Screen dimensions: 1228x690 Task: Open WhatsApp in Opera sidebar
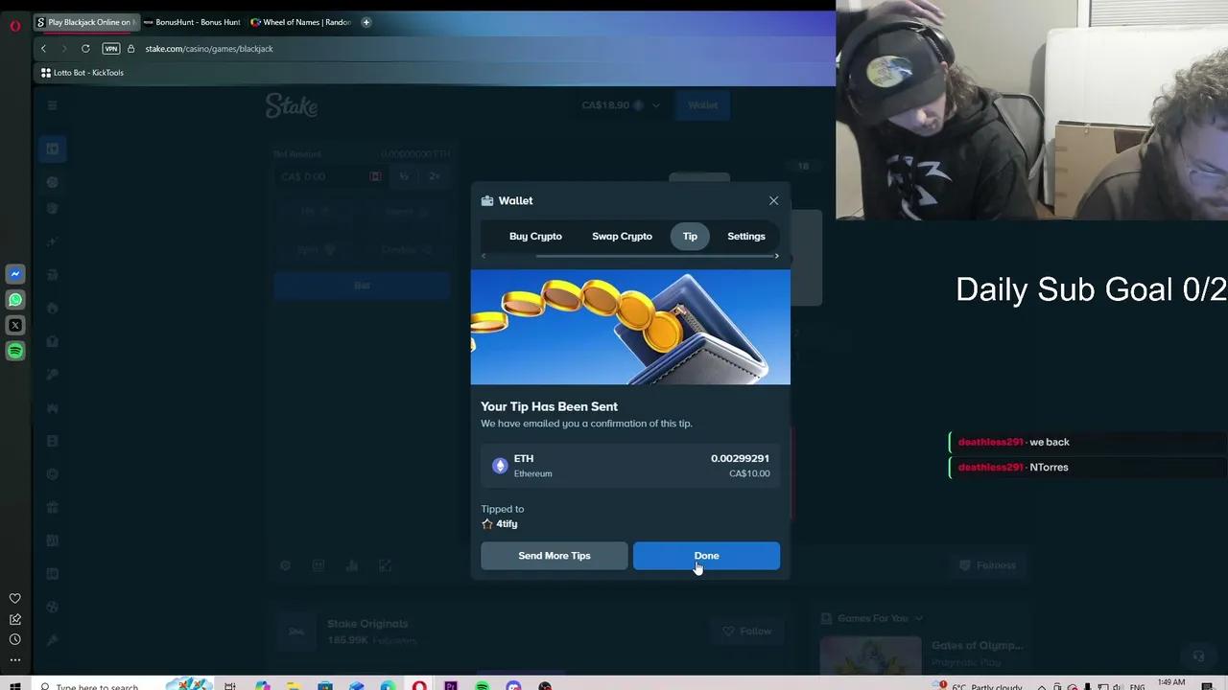coord(15,300)
